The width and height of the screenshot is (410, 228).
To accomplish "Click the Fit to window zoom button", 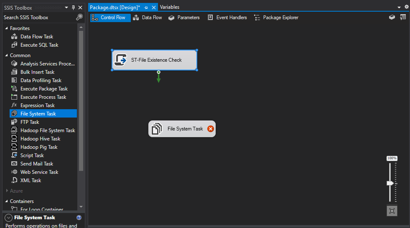I will click(x=392, y=211).
